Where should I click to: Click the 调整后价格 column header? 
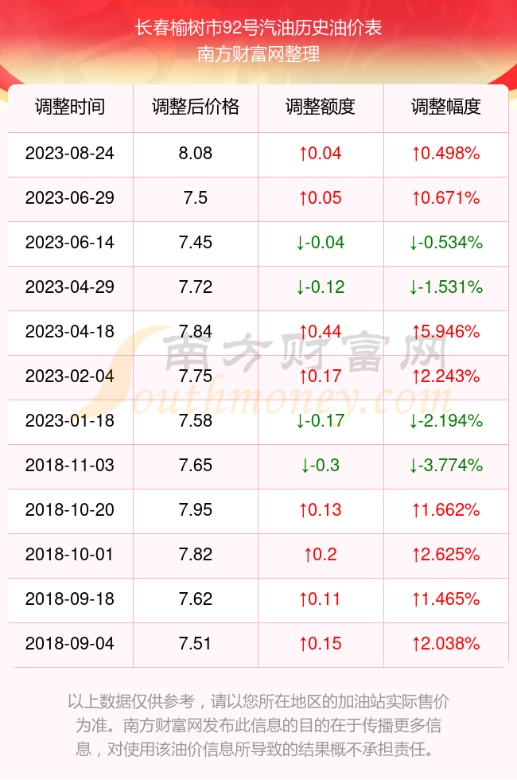click(196, 107)
